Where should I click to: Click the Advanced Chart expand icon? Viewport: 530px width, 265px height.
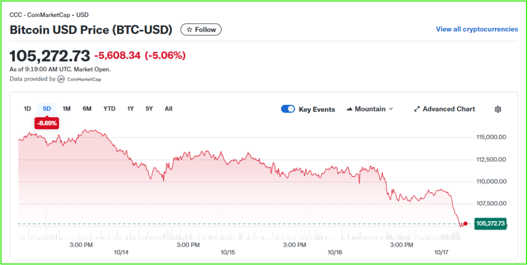417,109
